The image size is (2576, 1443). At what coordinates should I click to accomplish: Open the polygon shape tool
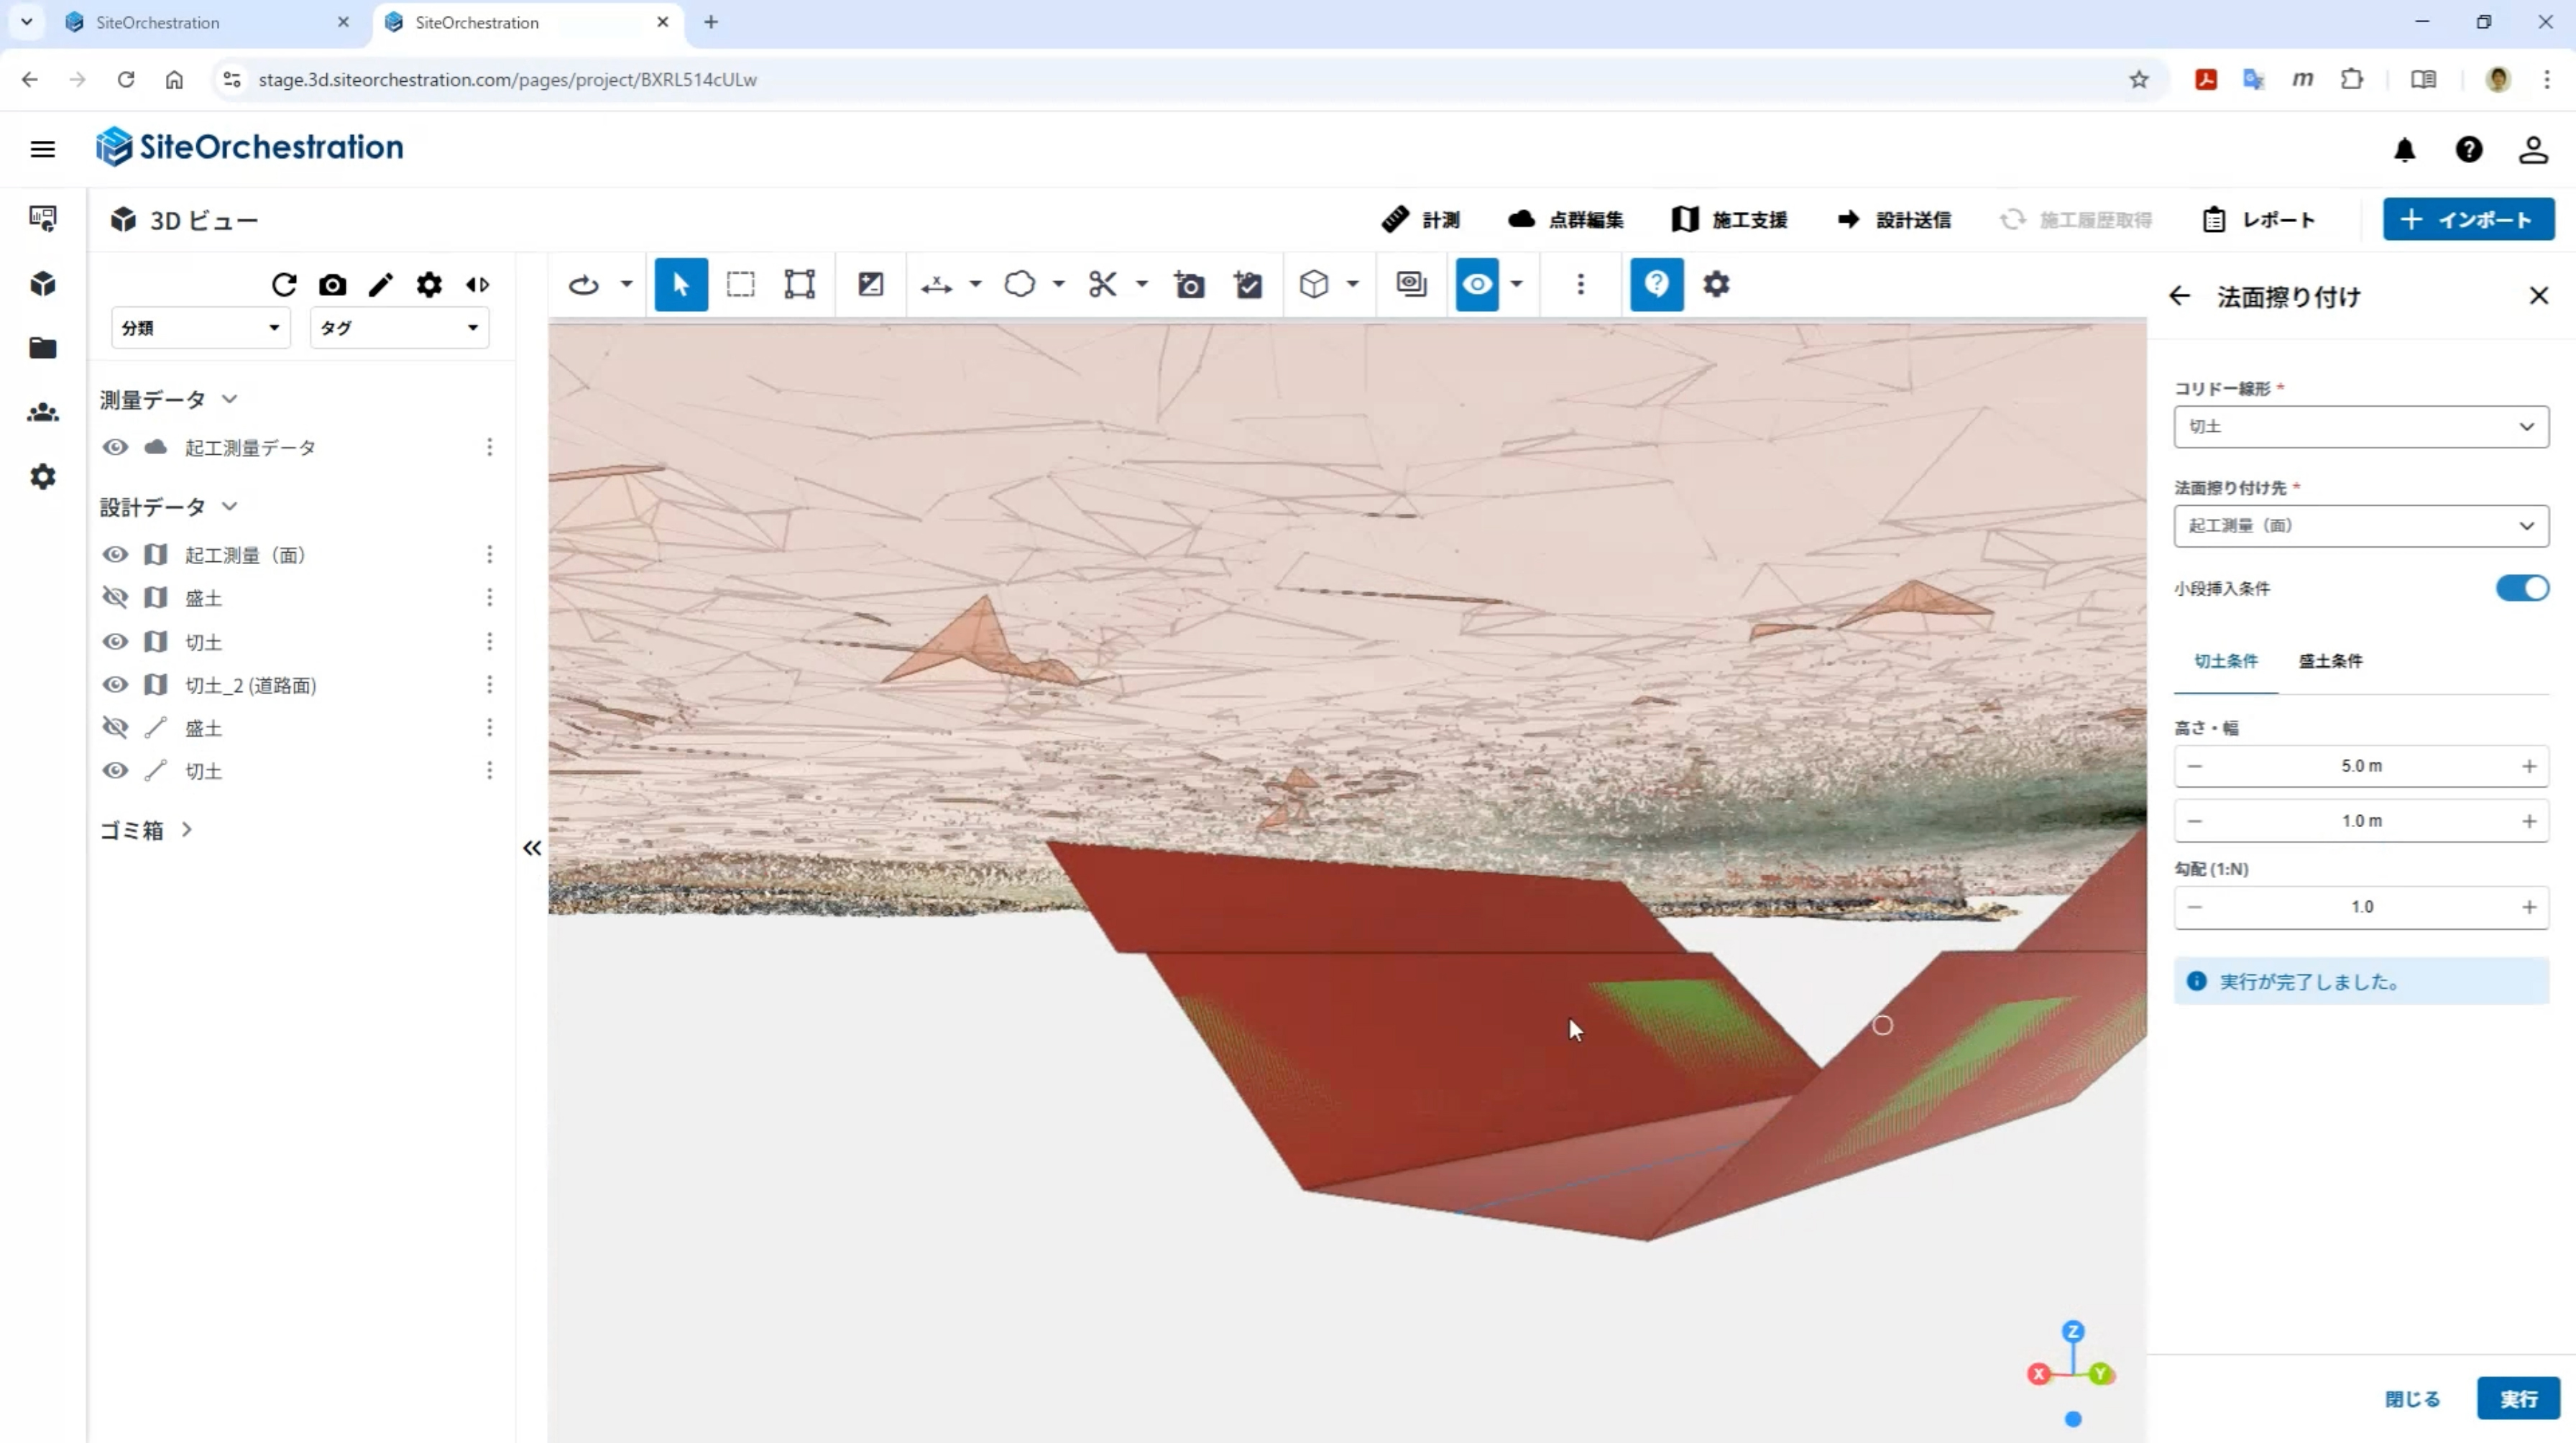pyautogui.click(x=1019, y=284)
